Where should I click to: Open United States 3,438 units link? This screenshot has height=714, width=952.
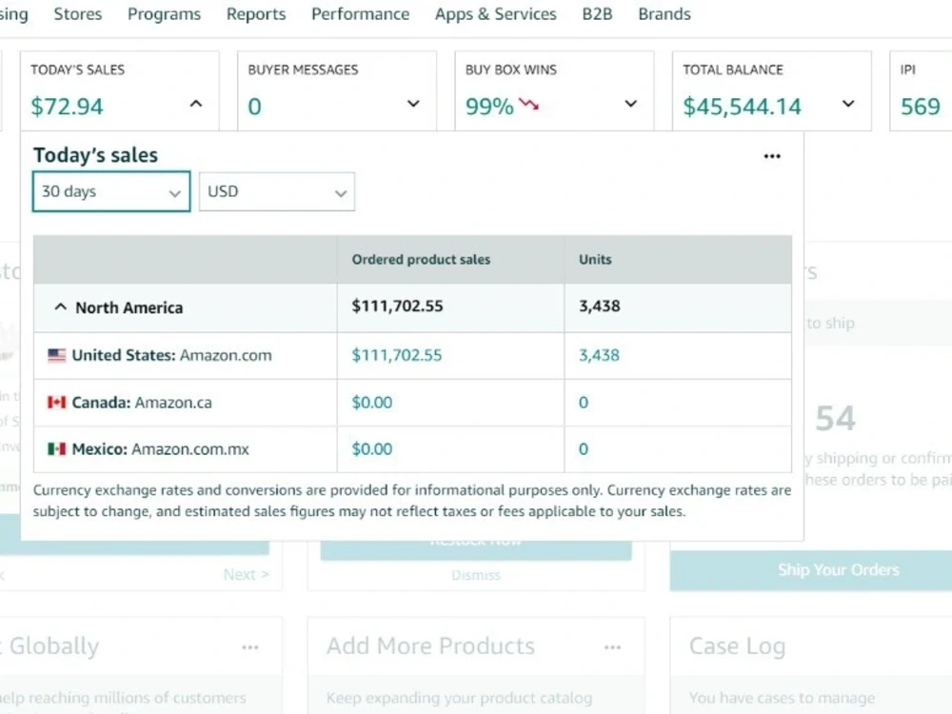click(599, 355)
